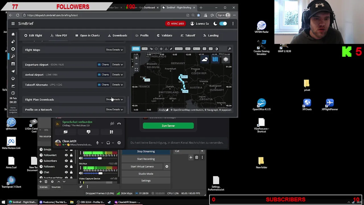Remove the selected OBS transition with trash icon
Viewport: 364px width, 205px height.
click(x=197, y=157)
